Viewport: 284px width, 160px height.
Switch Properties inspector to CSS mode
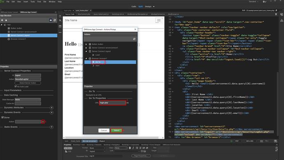point(68,151)
